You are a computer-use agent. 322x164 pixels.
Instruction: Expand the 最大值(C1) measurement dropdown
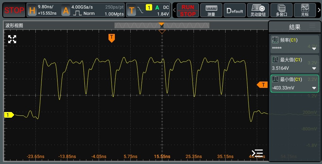[314, 68]
